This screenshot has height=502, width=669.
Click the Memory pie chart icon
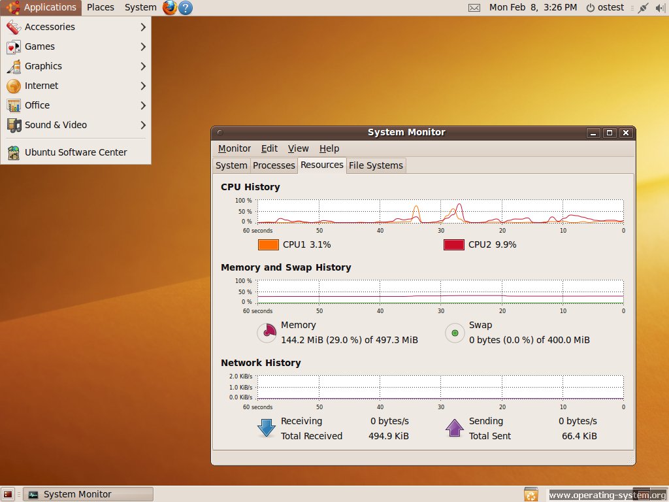tap(268, 332)
